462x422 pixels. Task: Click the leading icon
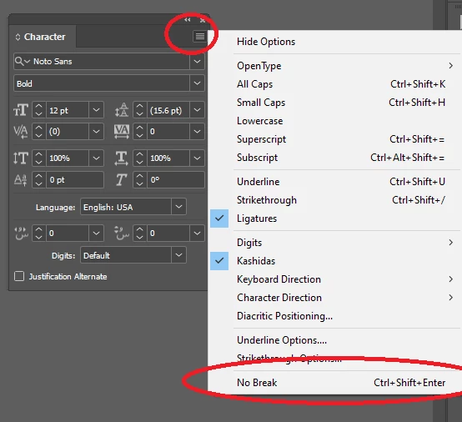click(122, 110)
